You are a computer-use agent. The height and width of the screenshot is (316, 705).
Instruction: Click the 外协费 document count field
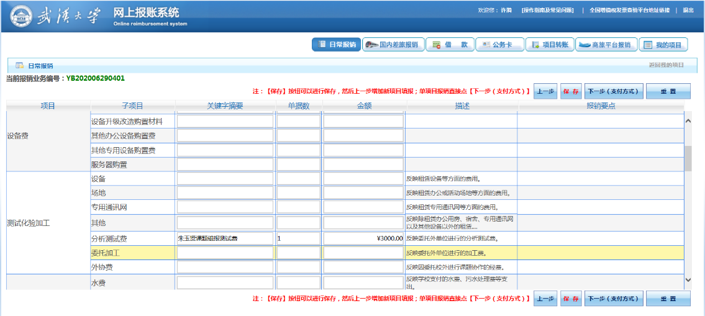pos(298,268)
